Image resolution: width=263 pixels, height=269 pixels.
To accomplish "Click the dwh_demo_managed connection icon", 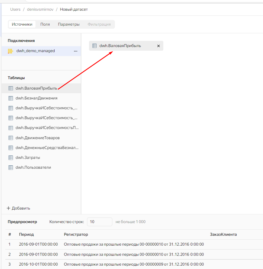I will 10,51.
